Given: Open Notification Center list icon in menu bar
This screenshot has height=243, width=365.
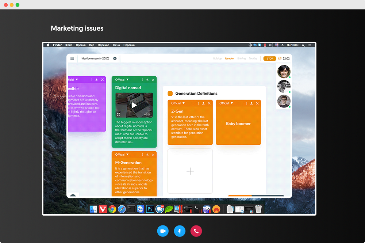Looking at the screenshot, I should (310, 45).
